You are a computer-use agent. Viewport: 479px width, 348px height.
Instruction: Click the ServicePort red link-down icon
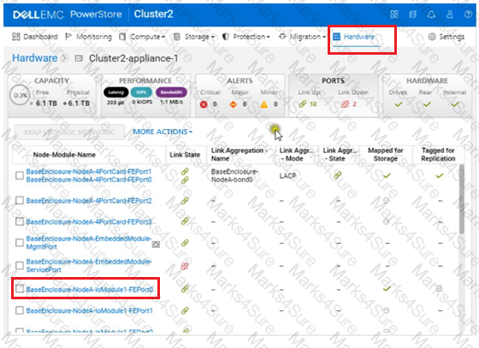[185, 266]
